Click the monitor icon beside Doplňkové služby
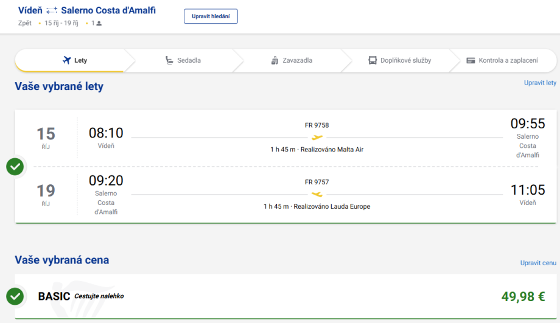Image resolution: width=560 pixels, height=323 pixels. coord(373,60)
